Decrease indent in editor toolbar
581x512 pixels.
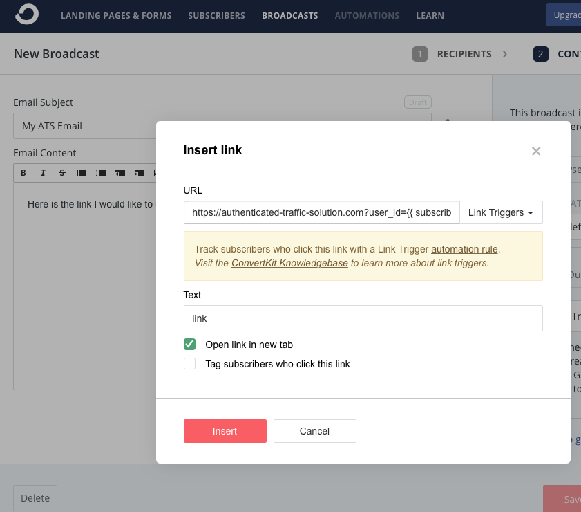[x=120, y=173]
